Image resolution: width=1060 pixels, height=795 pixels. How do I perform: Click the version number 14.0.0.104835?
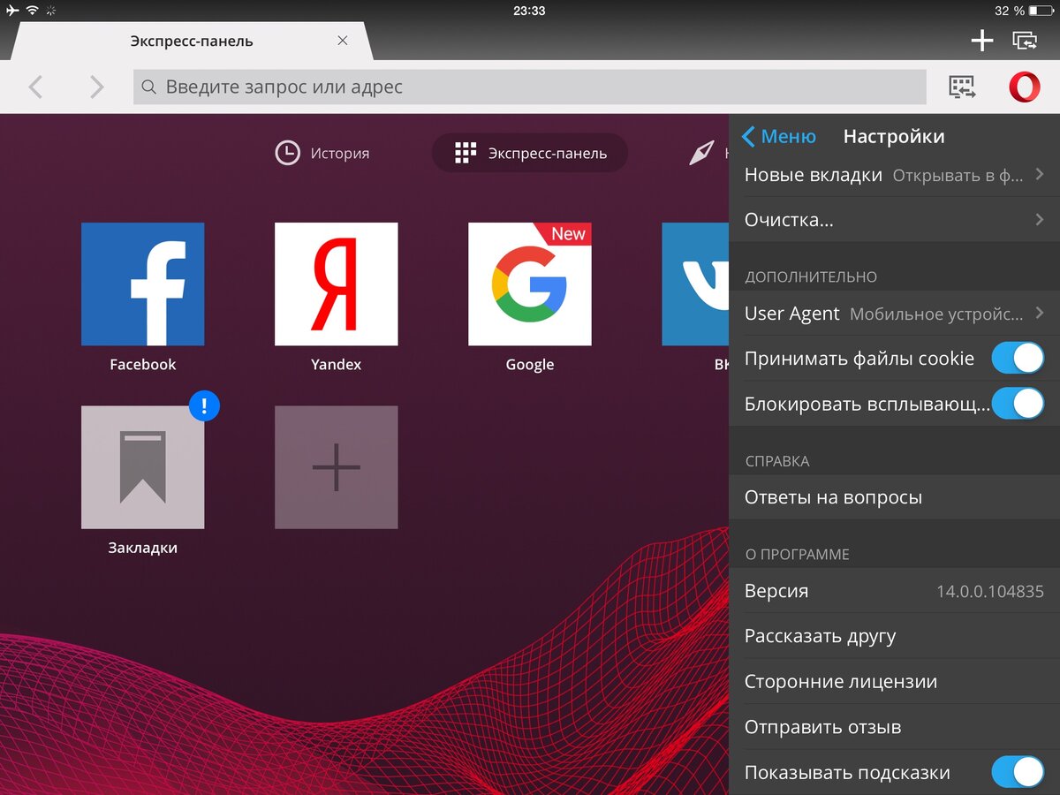[990, 592]
